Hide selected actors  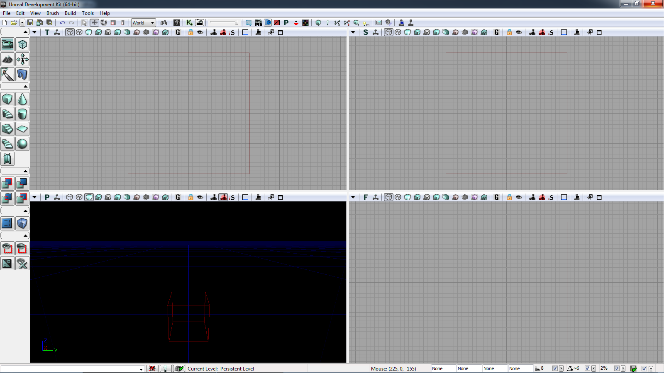(x=22, y=248)
